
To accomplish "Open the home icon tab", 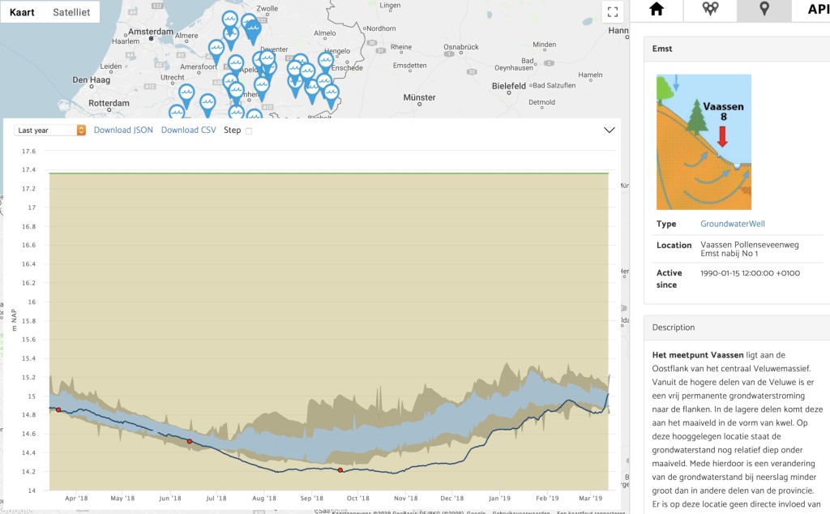I will pos(657,10).
